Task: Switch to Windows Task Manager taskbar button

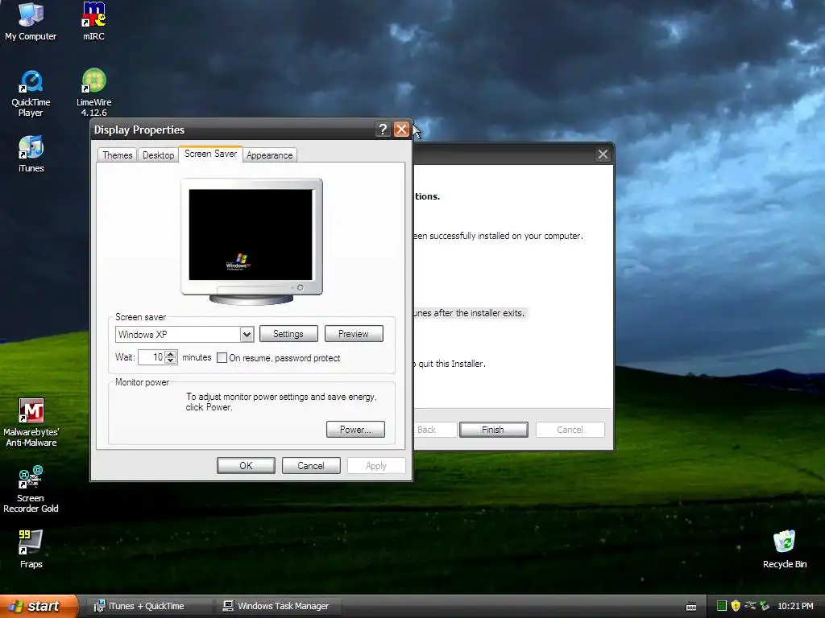Action: [279, 606]
